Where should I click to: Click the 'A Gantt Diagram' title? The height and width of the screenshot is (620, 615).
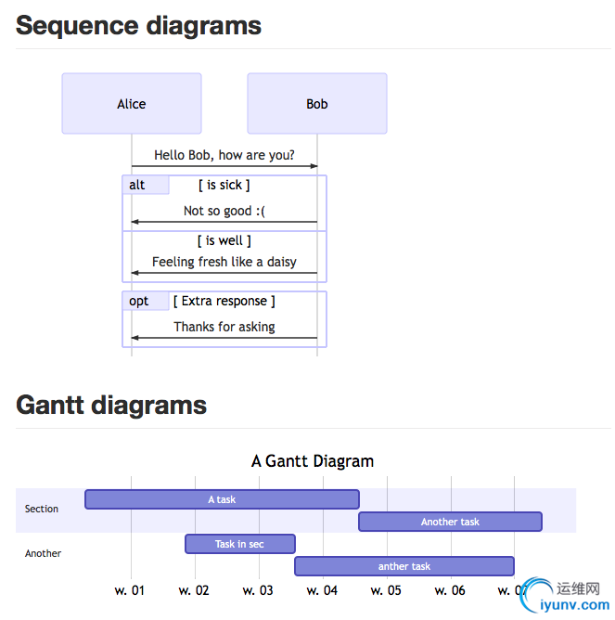click(313, 461)
